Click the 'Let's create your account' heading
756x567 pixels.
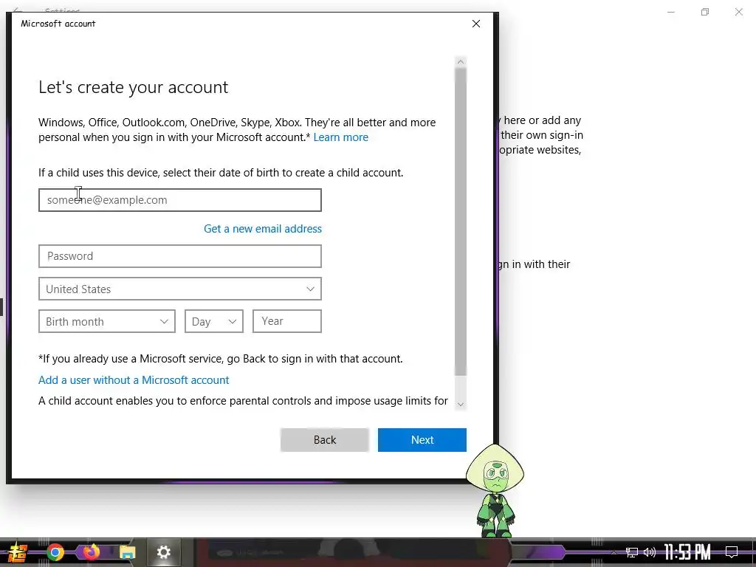[x=134, y=87]
